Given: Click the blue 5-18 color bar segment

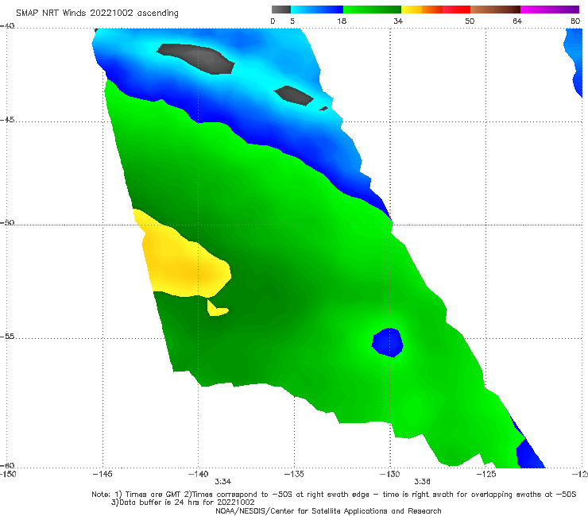Looking at the screenshot, I should 317,10.
